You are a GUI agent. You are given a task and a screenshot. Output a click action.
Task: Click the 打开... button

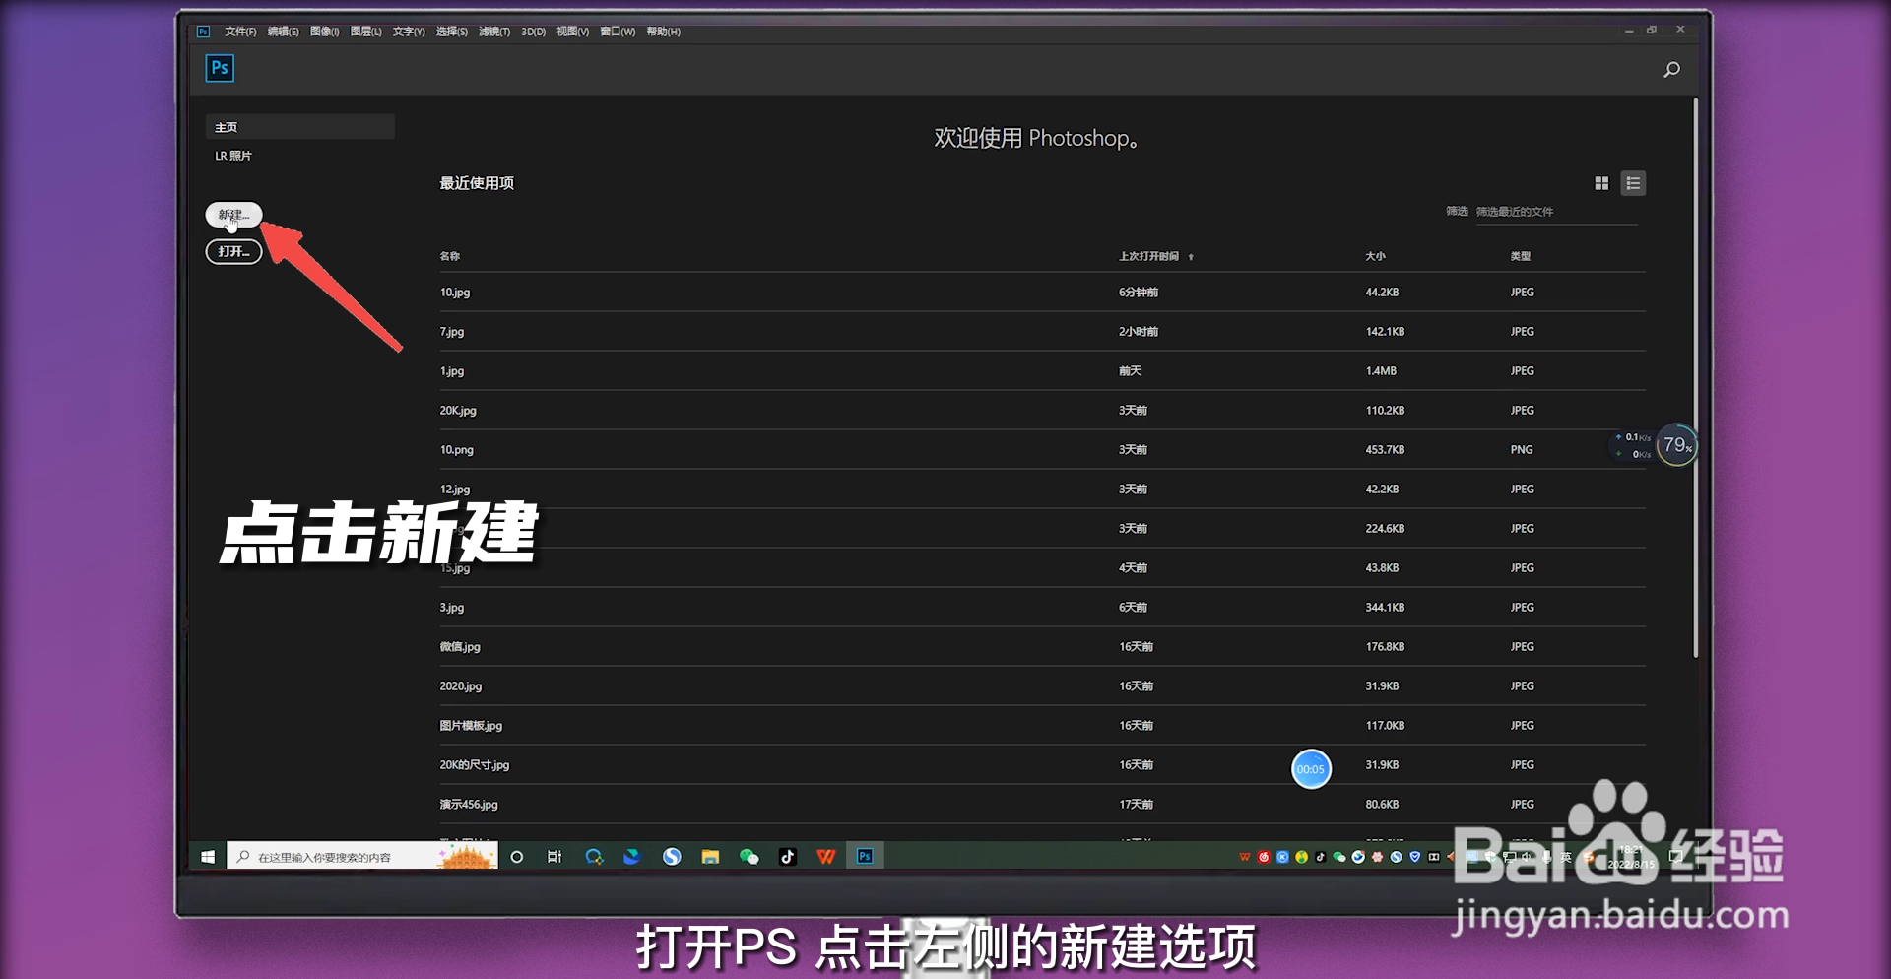coord(233,252)
